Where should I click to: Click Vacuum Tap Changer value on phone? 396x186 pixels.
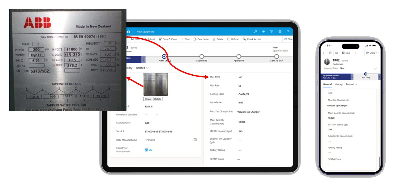337,106
